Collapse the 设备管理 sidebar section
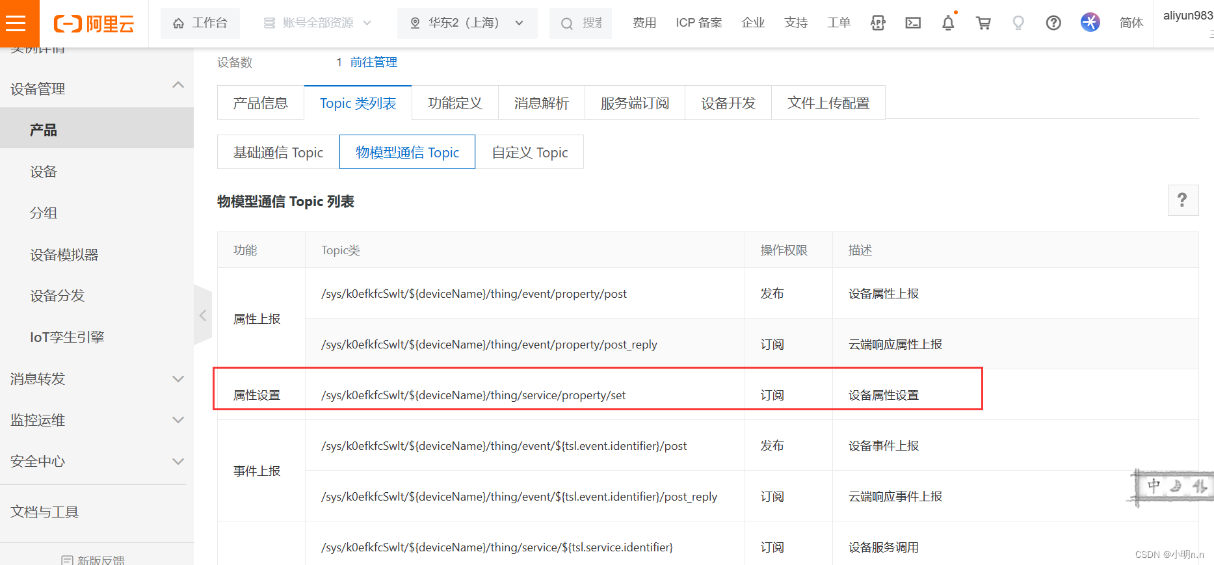Image resolution: width=1214 pixels, height=565 pixels. tap(97, 88)
